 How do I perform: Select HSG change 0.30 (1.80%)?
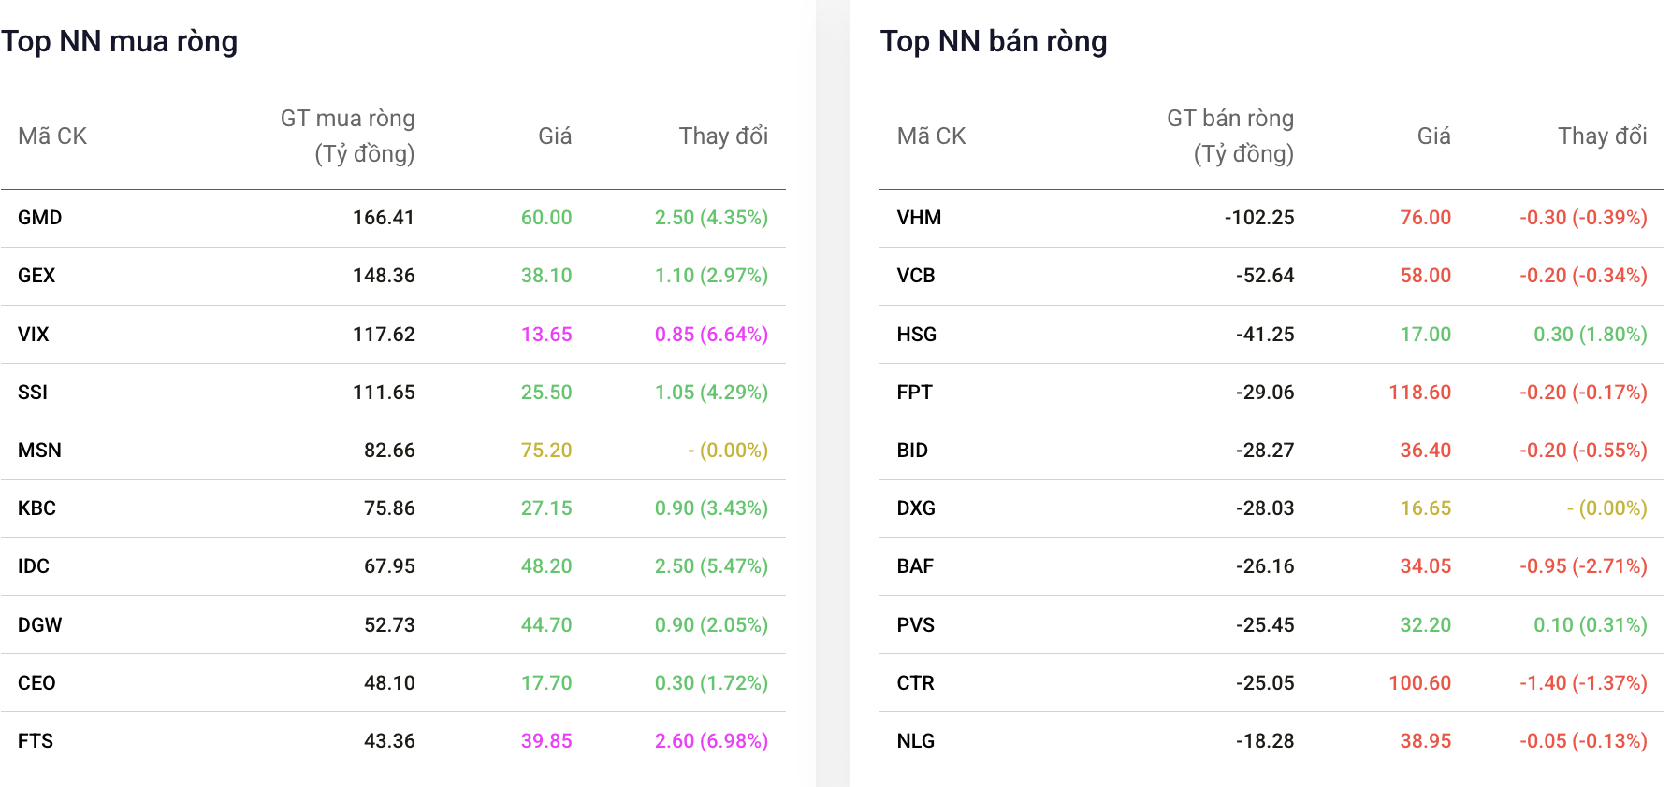(x=1591, y=335)
